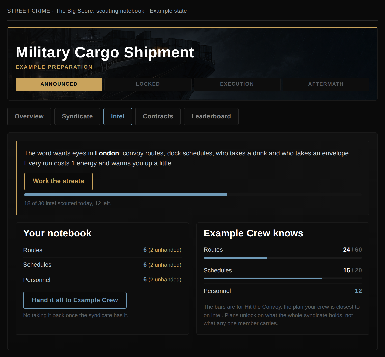Image resolution: width=385 pixels, height=357 pixels.
Task: Click the Personnel label under Example Crew knows
Action: (217, 291)
